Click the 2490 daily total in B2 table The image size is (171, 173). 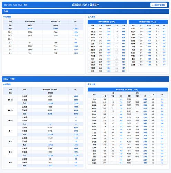coord(108,28)
